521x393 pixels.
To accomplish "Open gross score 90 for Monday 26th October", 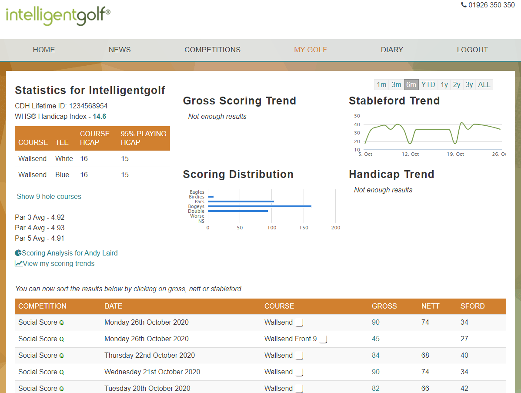I will (375, 322).
